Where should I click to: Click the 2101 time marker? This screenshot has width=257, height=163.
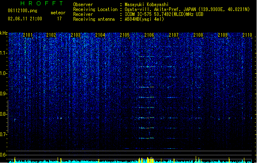tap(28, 35)
